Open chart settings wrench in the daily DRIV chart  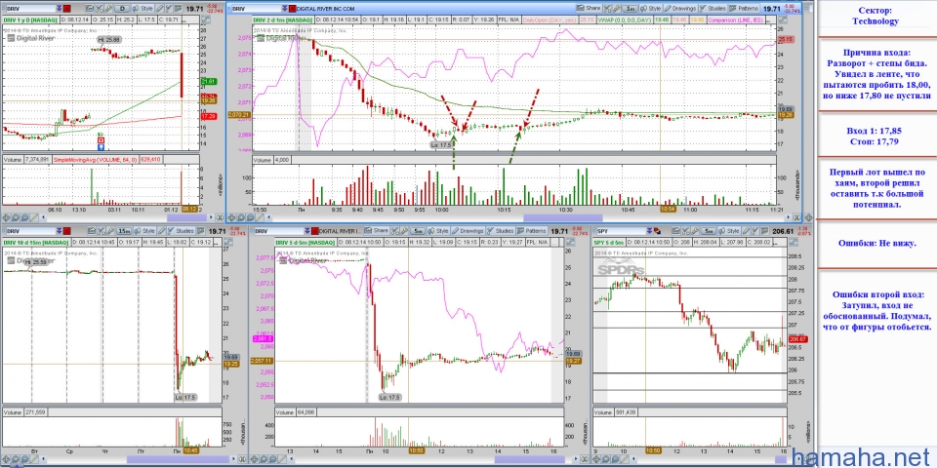[108, 9]
